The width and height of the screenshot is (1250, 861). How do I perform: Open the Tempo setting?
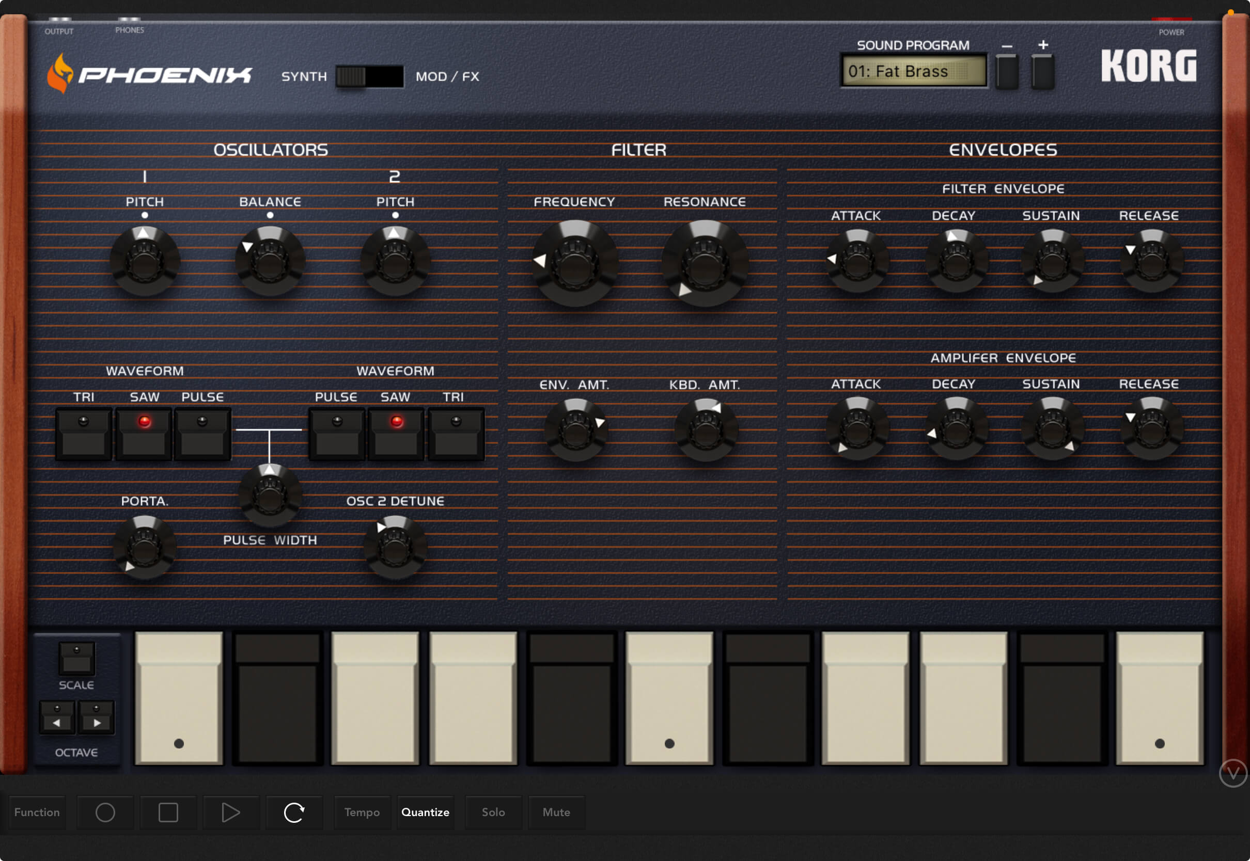click(x=362, y=812)
